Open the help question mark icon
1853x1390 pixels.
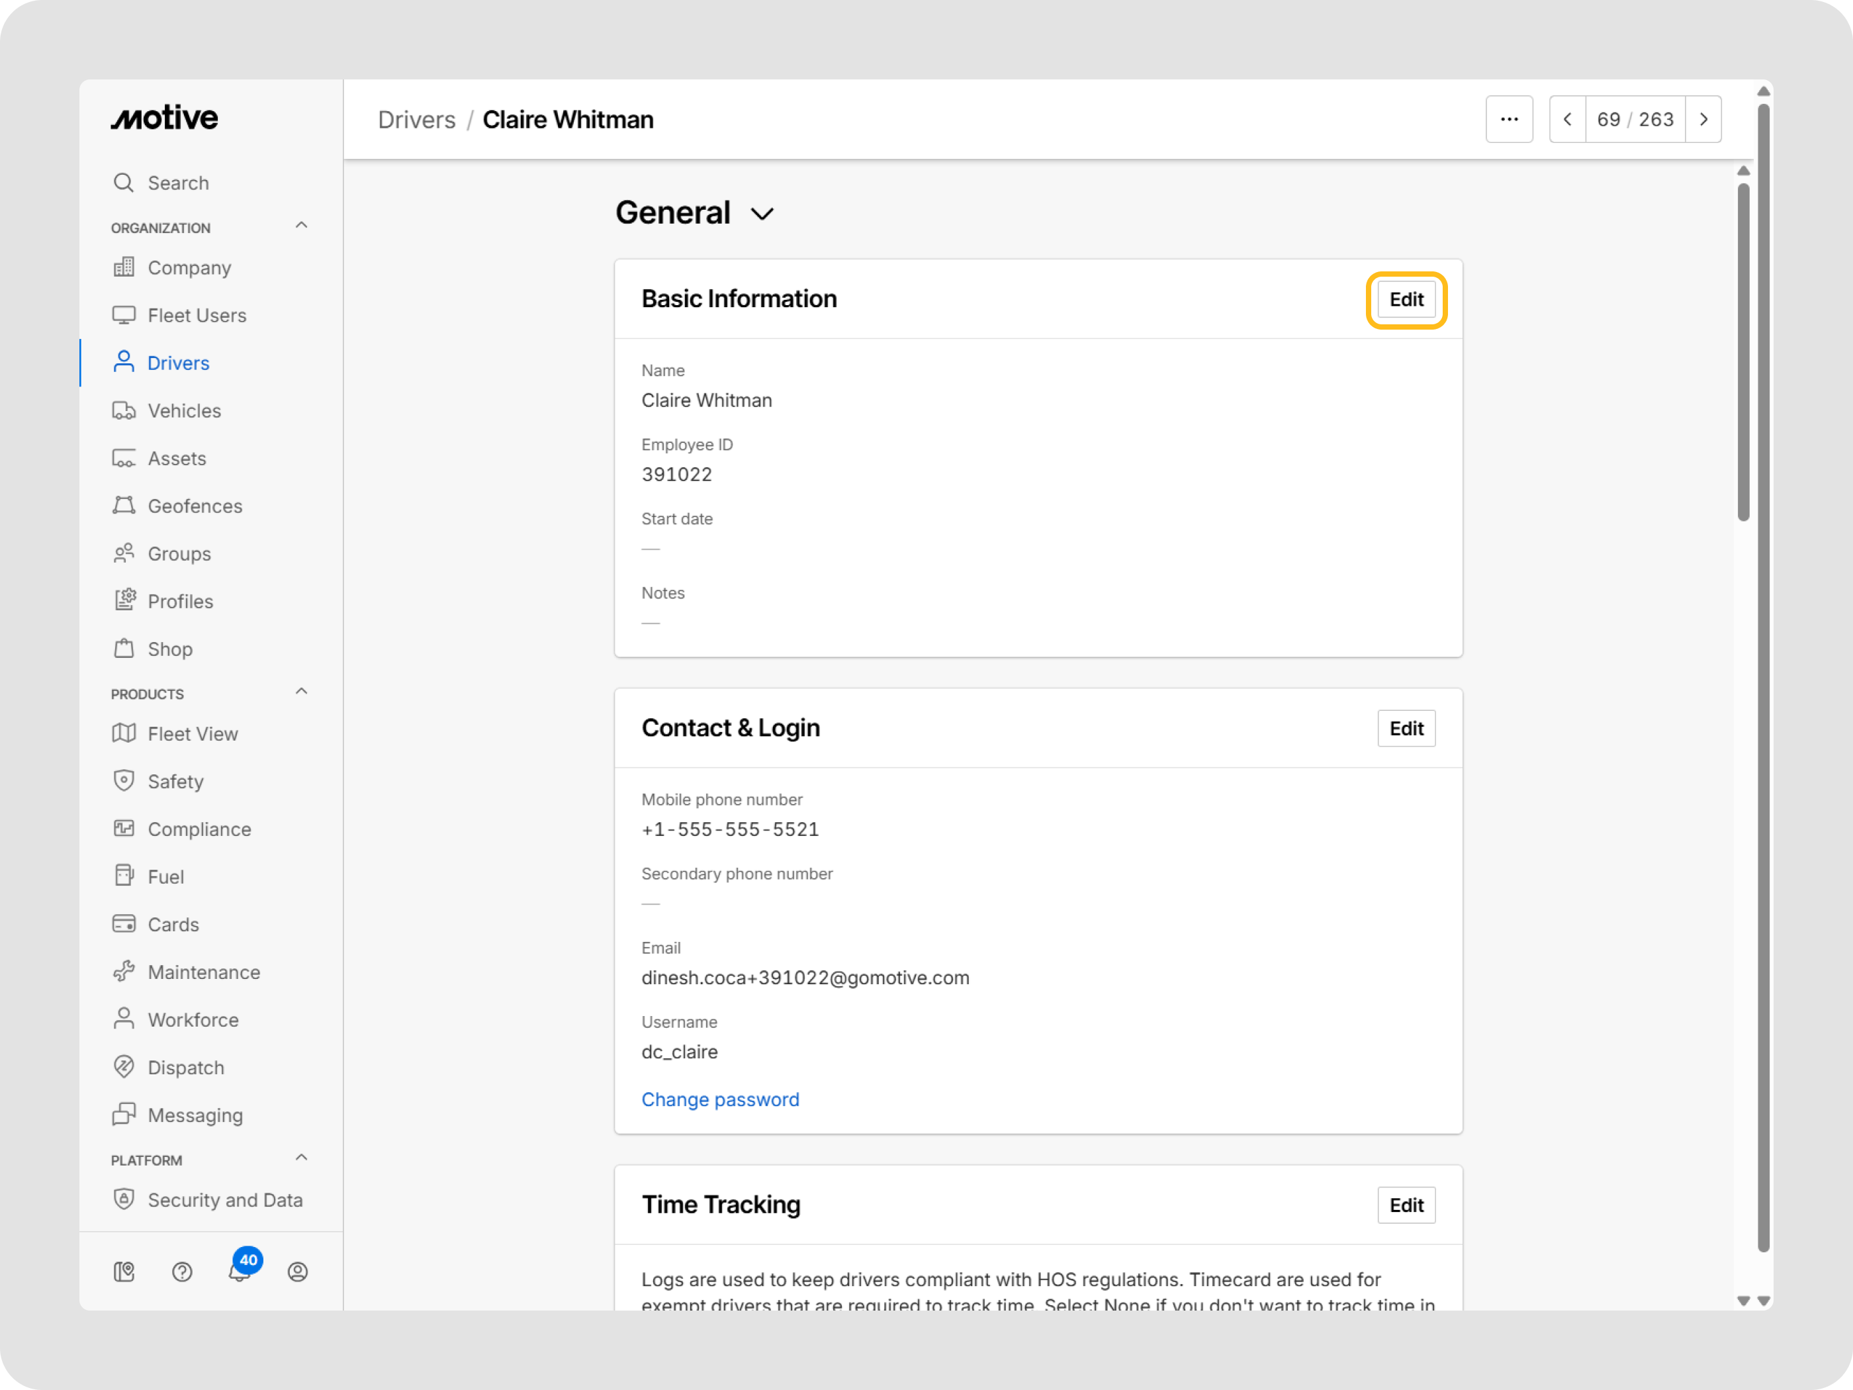(x=182, y=1272)
